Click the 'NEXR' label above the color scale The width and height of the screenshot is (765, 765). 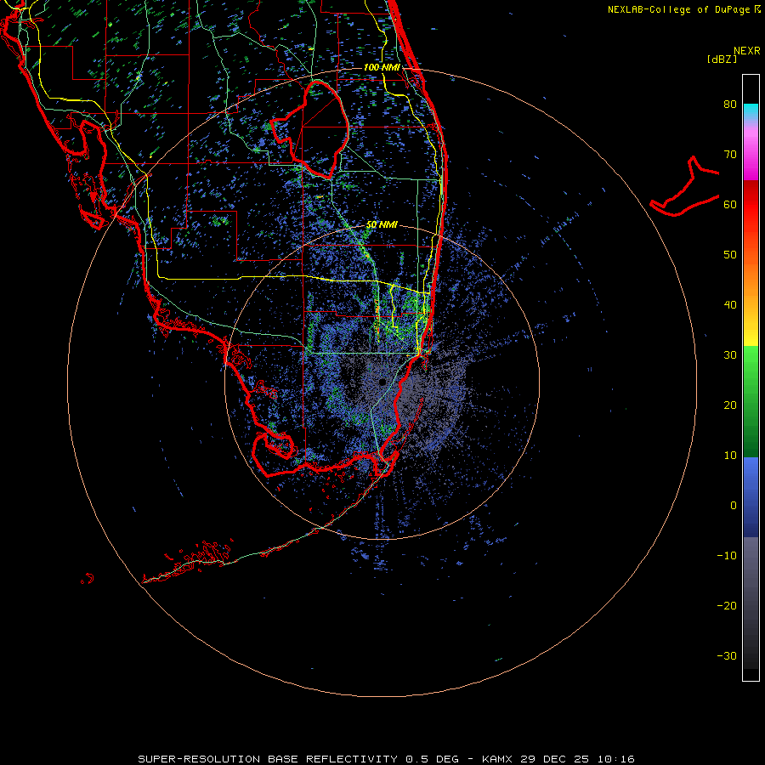747,51
